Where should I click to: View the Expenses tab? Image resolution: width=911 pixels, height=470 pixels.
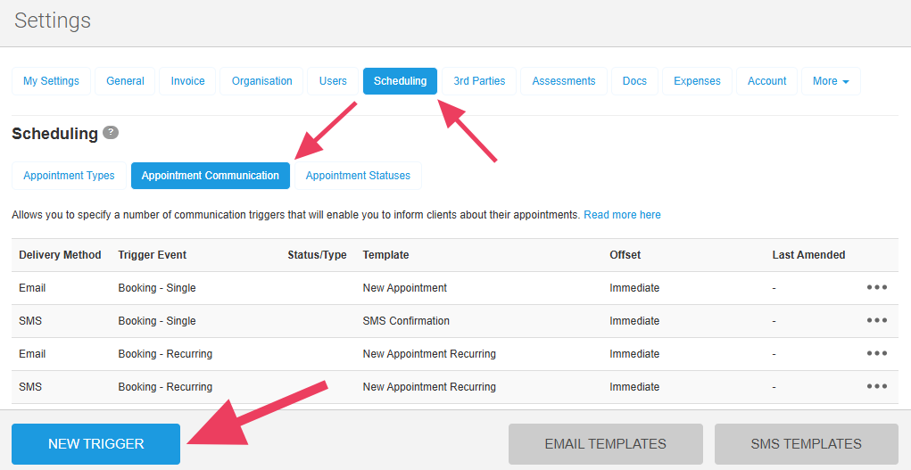(x=697, y=81)
